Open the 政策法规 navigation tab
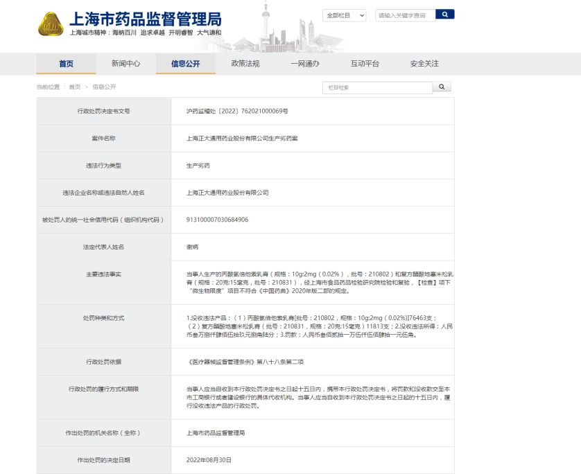The width and height of the screenshot is (581, 474). (245, 64)
